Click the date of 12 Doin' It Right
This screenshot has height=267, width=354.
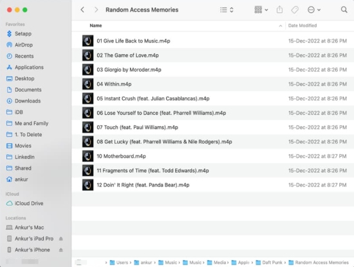(317, 185)
